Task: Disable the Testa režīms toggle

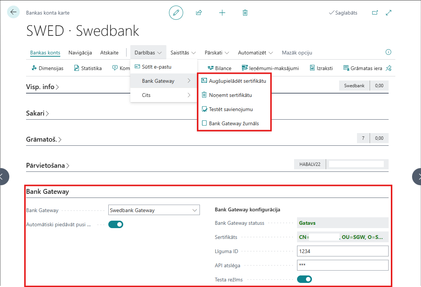Action: [304, 279]
